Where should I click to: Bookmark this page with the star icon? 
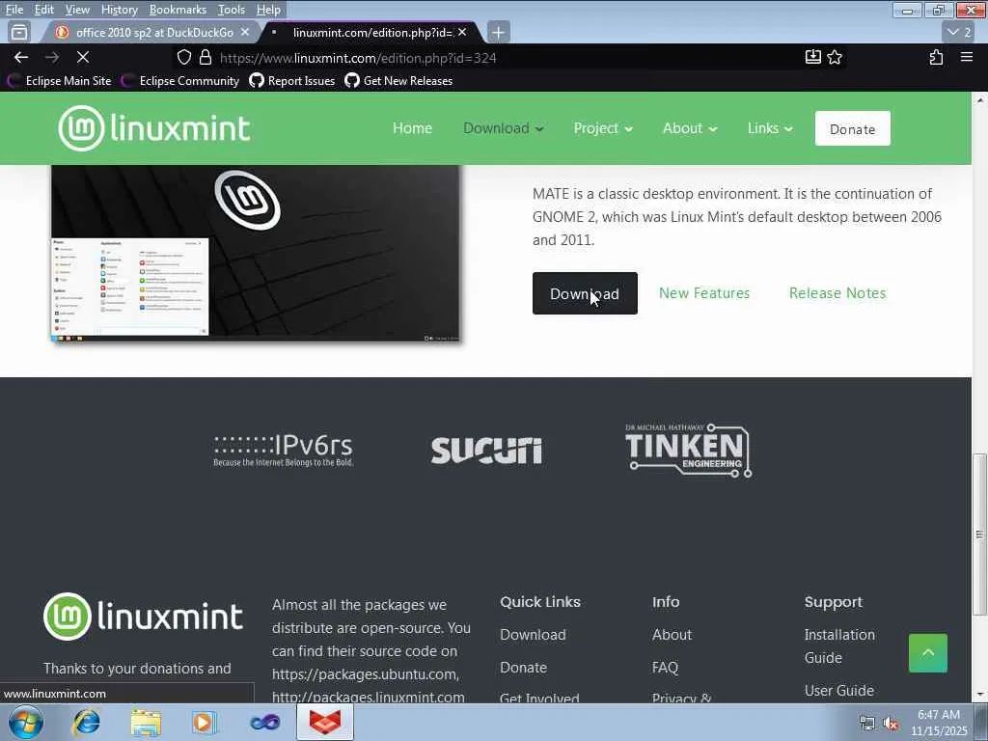(835, 57)
